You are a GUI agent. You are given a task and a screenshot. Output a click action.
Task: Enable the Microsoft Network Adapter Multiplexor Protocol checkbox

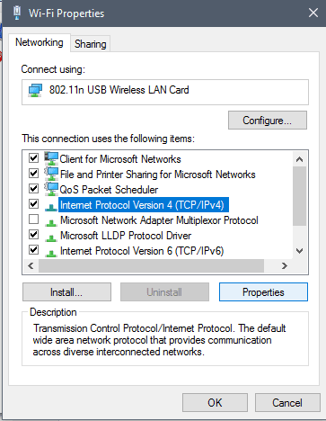click(x=33, y=219)
